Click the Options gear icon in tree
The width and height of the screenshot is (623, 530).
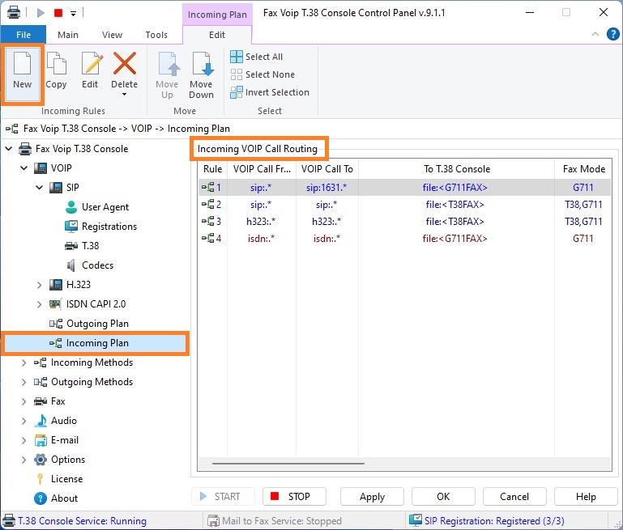41,460
